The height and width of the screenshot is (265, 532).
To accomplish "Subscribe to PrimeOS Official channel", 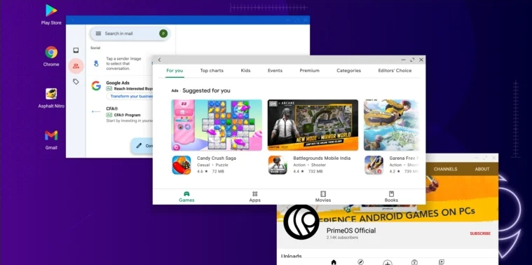I will [x=480, y=233].
